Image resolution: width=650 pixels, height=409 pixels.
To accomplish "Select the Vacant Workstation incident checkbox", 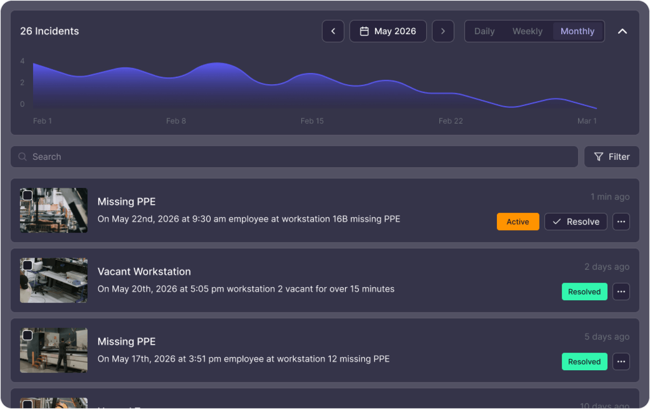I will coord(27,265).
